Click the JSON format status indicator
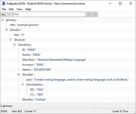This screenshot has height=114, width=136. coord(4,111)
